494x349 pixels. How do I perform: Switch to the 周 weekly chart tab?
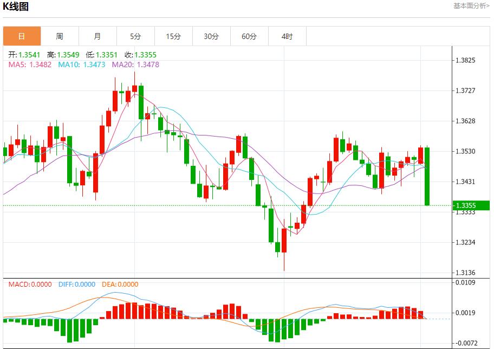[59, 36]
